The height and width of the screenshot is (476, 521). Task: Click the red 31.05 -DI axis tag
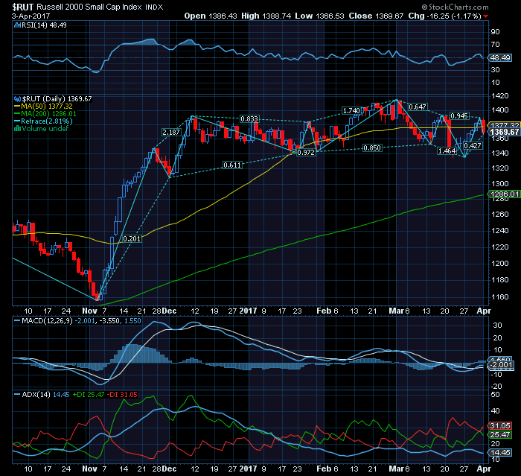point(500,426)
